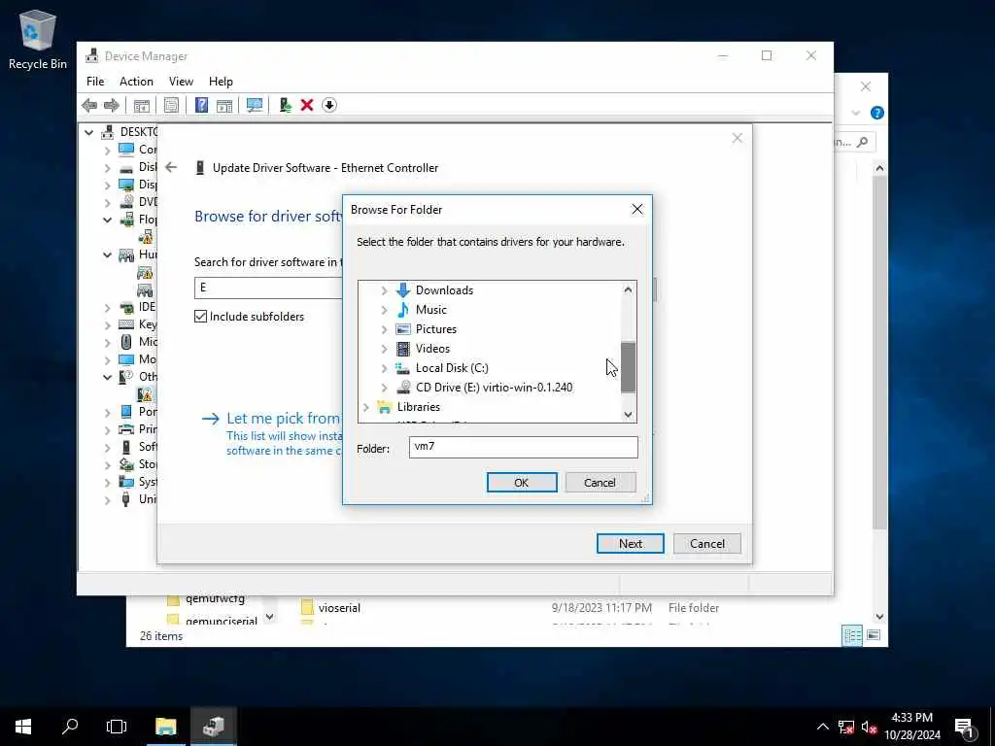Expand the Downloads tree node
This screenshot has width=995, height=746.
pyautogui.click(x=384, y=290)
